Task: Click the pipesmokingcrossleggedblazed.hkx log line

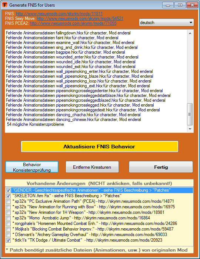Action: (86, 100)
